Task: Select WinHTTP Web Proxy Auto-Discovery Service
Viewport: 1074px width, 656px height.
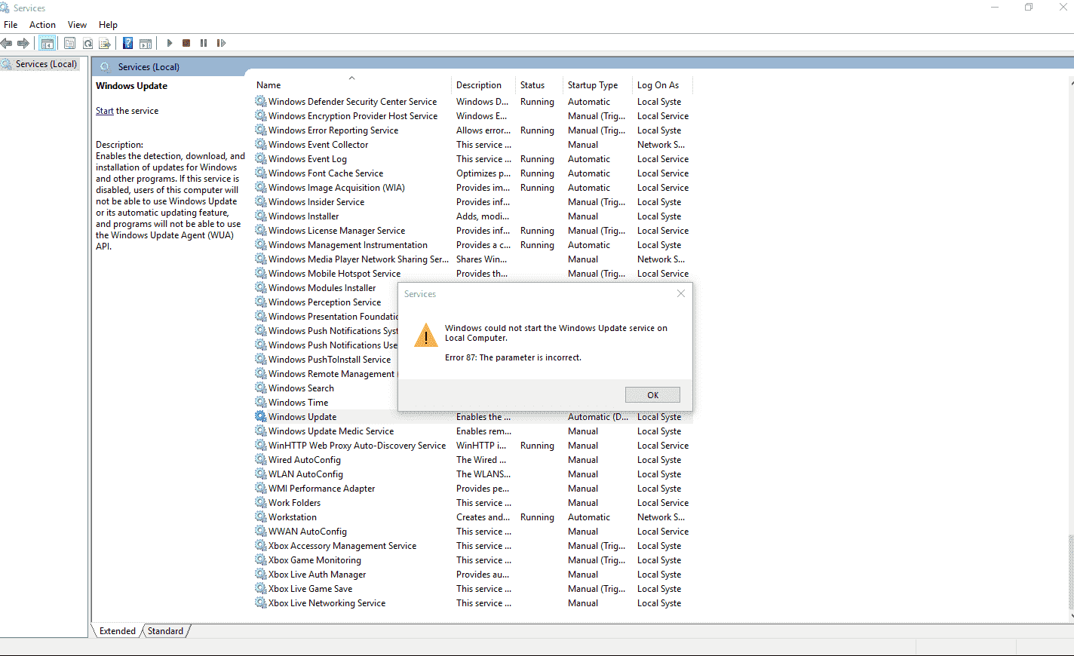Action: [x=473, y=446]
